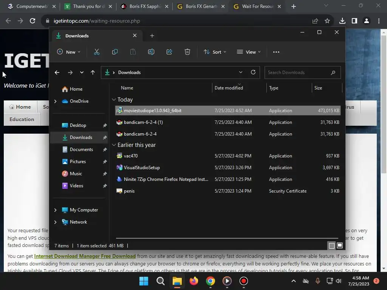Bookmark this page with star icon

tap(327, 21)
